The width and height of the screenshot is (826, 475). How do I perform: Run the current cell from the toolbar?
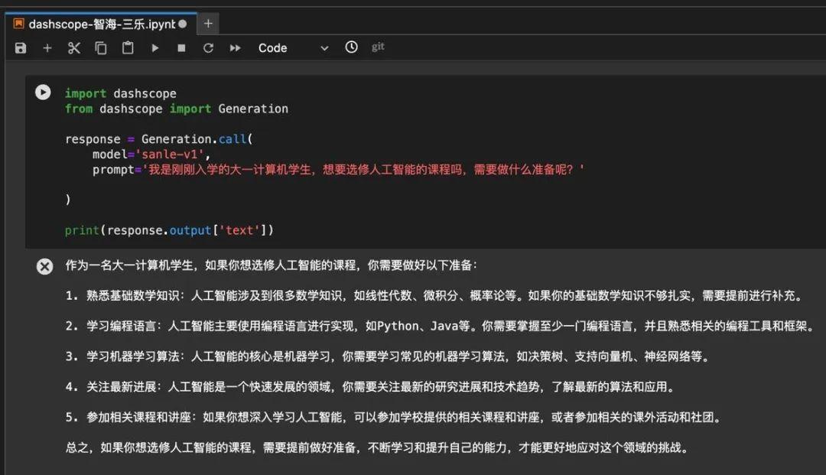(x=154, y=47)
